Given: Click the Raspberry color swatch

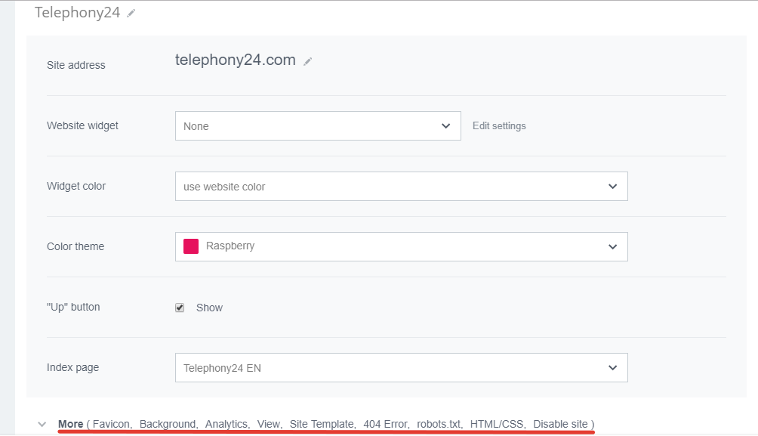Looking at the screenshot, I should click(191, 246).
